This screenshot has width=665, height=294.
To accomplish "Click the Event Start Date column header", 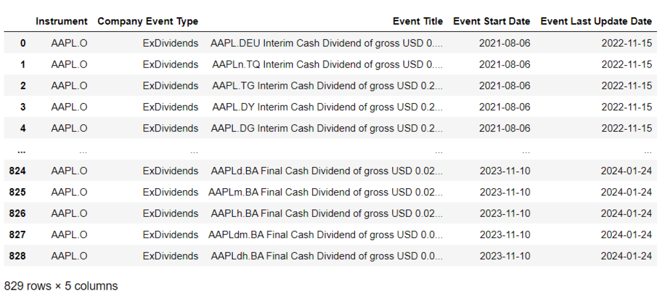I will (492, 21).
